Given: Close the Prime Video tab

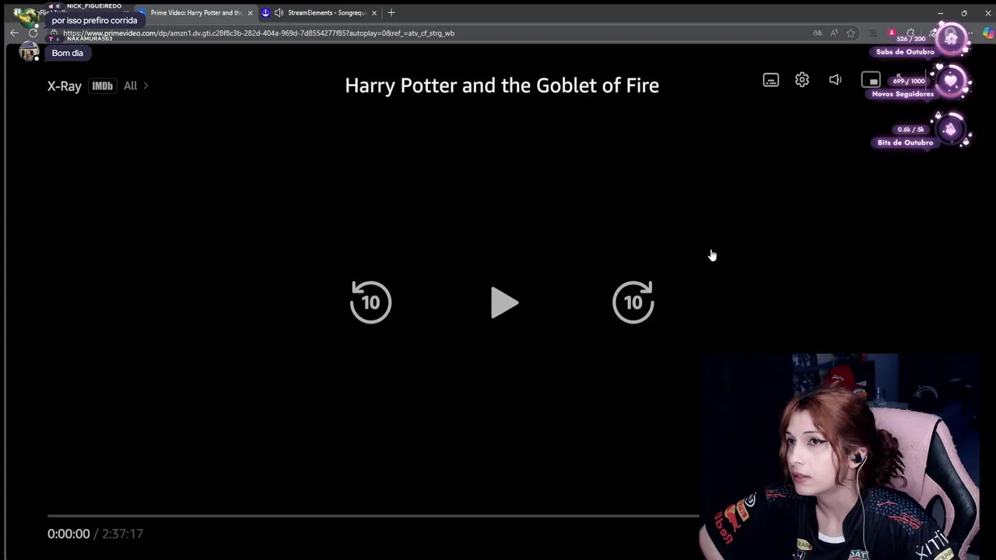Looking at the screenshot, I should click(x=250, y=13).
